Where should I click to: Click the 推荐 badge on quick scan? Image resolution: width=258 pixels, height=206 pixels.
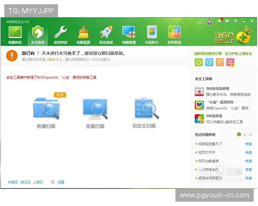[x=60, y=95]
